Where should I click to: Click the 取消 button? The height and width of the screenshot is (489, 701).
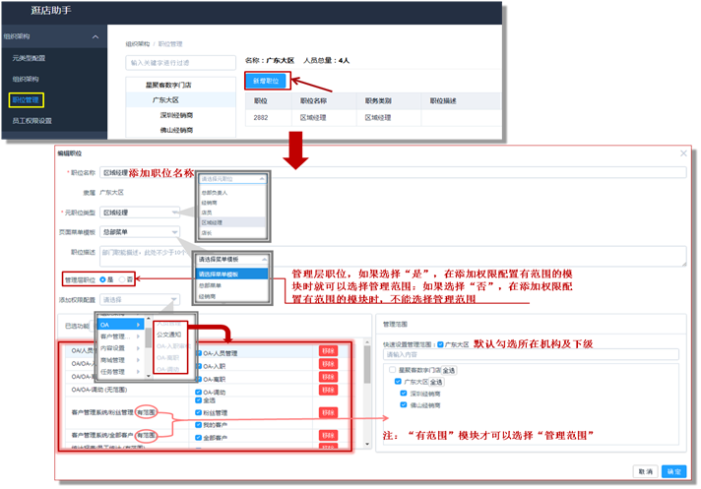click(x=645, y=471)
